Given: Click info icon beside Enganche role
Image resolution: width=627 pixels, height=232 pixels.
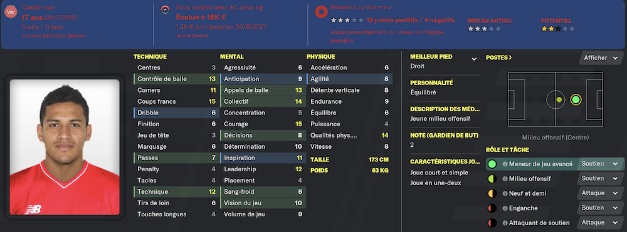Looking at the screenshot, I should coord(505,208).
